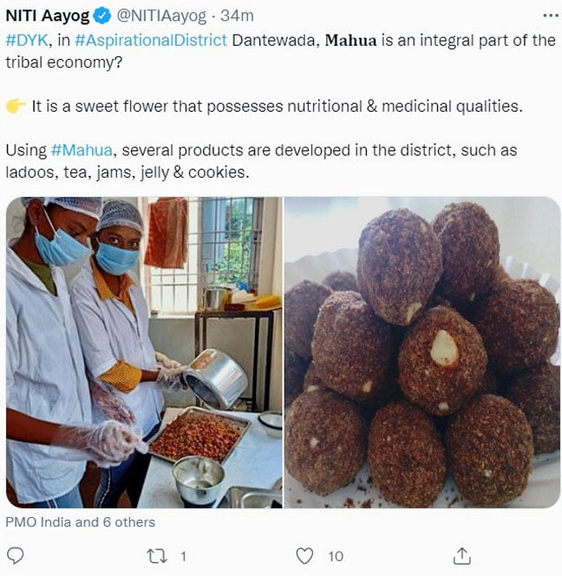
Task: Click the pointing hand emoji
Action: [16, 107]
